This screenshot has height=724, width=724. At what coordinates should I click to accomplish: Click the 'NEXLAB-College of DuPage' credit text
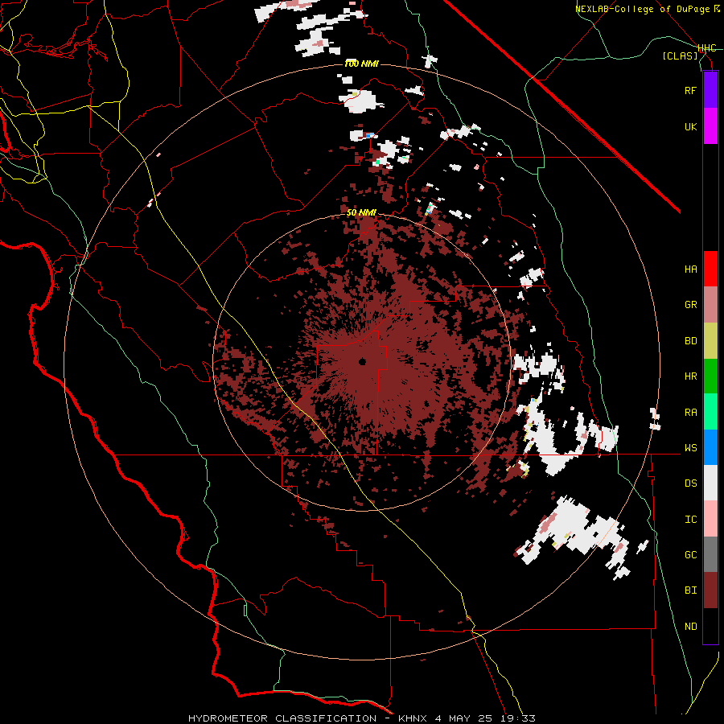(642, 9)
